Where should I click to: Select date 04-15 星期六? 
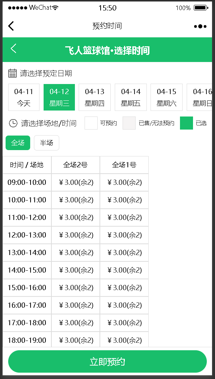[167, 97]
